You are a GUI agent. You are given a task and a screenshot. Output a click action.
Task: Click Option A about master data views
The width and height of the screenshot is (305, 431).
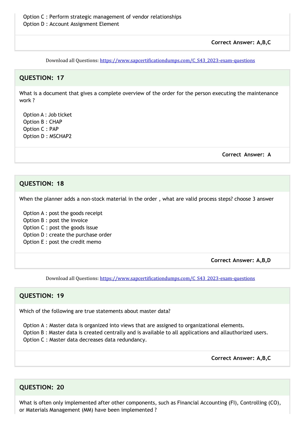pyautogui.click(x=134, y=326)
